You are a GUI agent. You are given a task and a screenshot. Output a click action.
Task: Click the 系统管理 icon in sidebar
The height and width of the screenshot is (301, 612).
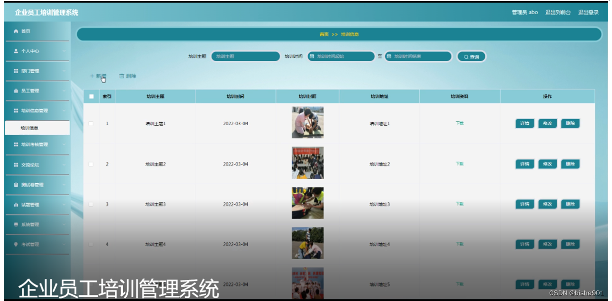click(16, 225)
